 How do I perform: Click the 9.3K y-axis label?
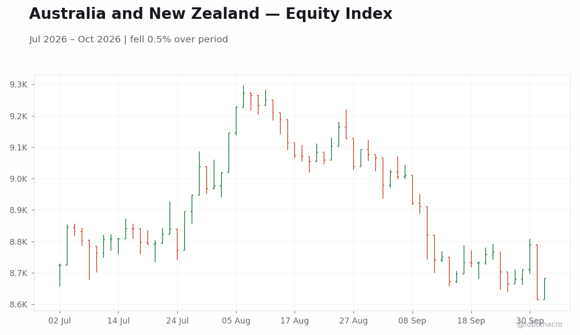coord(19,85)
